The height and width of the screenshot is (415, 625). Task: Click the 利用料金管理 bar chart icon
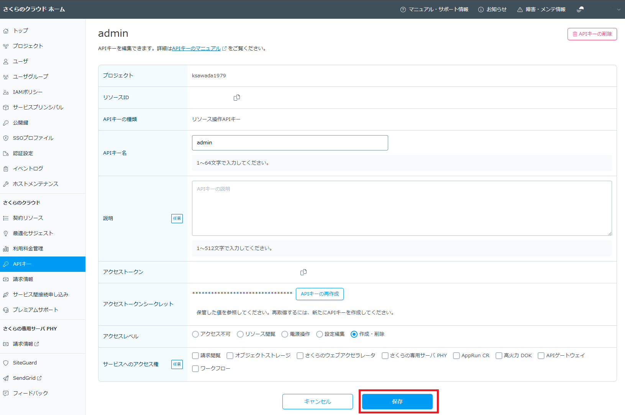(6, 249)
